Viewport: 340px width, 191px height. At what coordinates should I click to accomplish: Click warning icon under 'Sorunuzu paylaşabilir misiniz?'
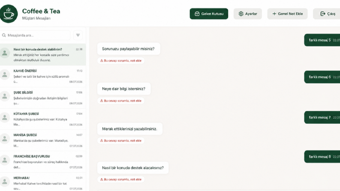pos(102,61)
